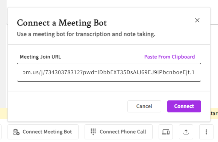Select the Connect Phone Call toolbar button
The image size is (218, 142).
(118, 132)
